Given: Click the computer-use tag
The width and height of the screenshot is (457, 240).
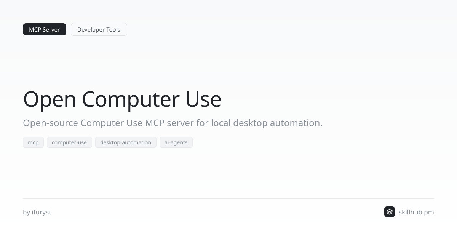Looking at the screenshot, I should (x=69, y=142).
